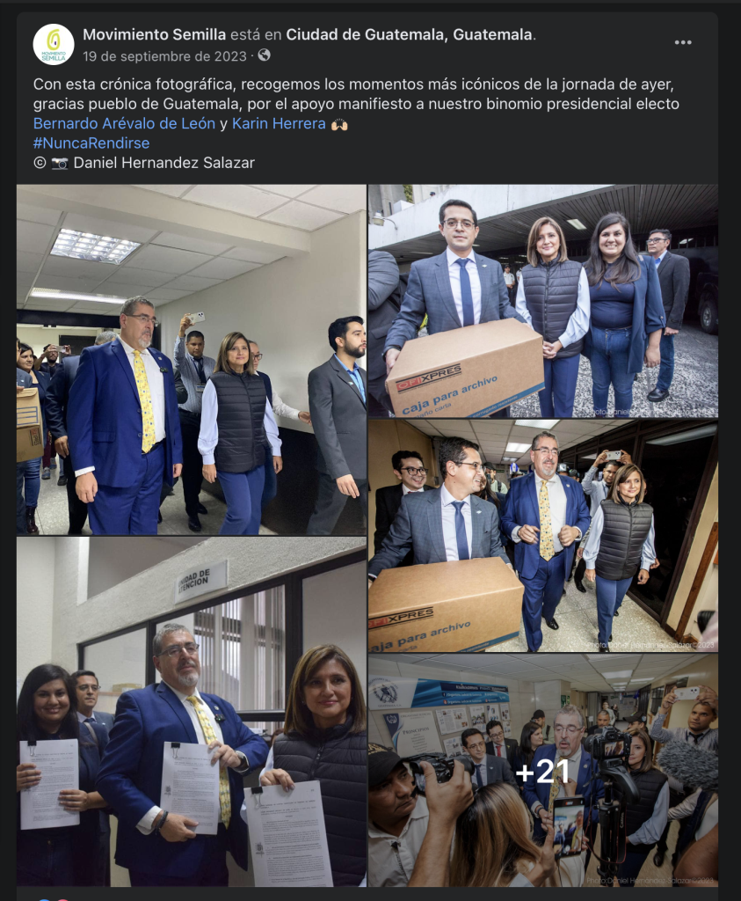741x901 pixels.
Task: Open the photo of three people holding documents
Action: [x=192, y=712]
